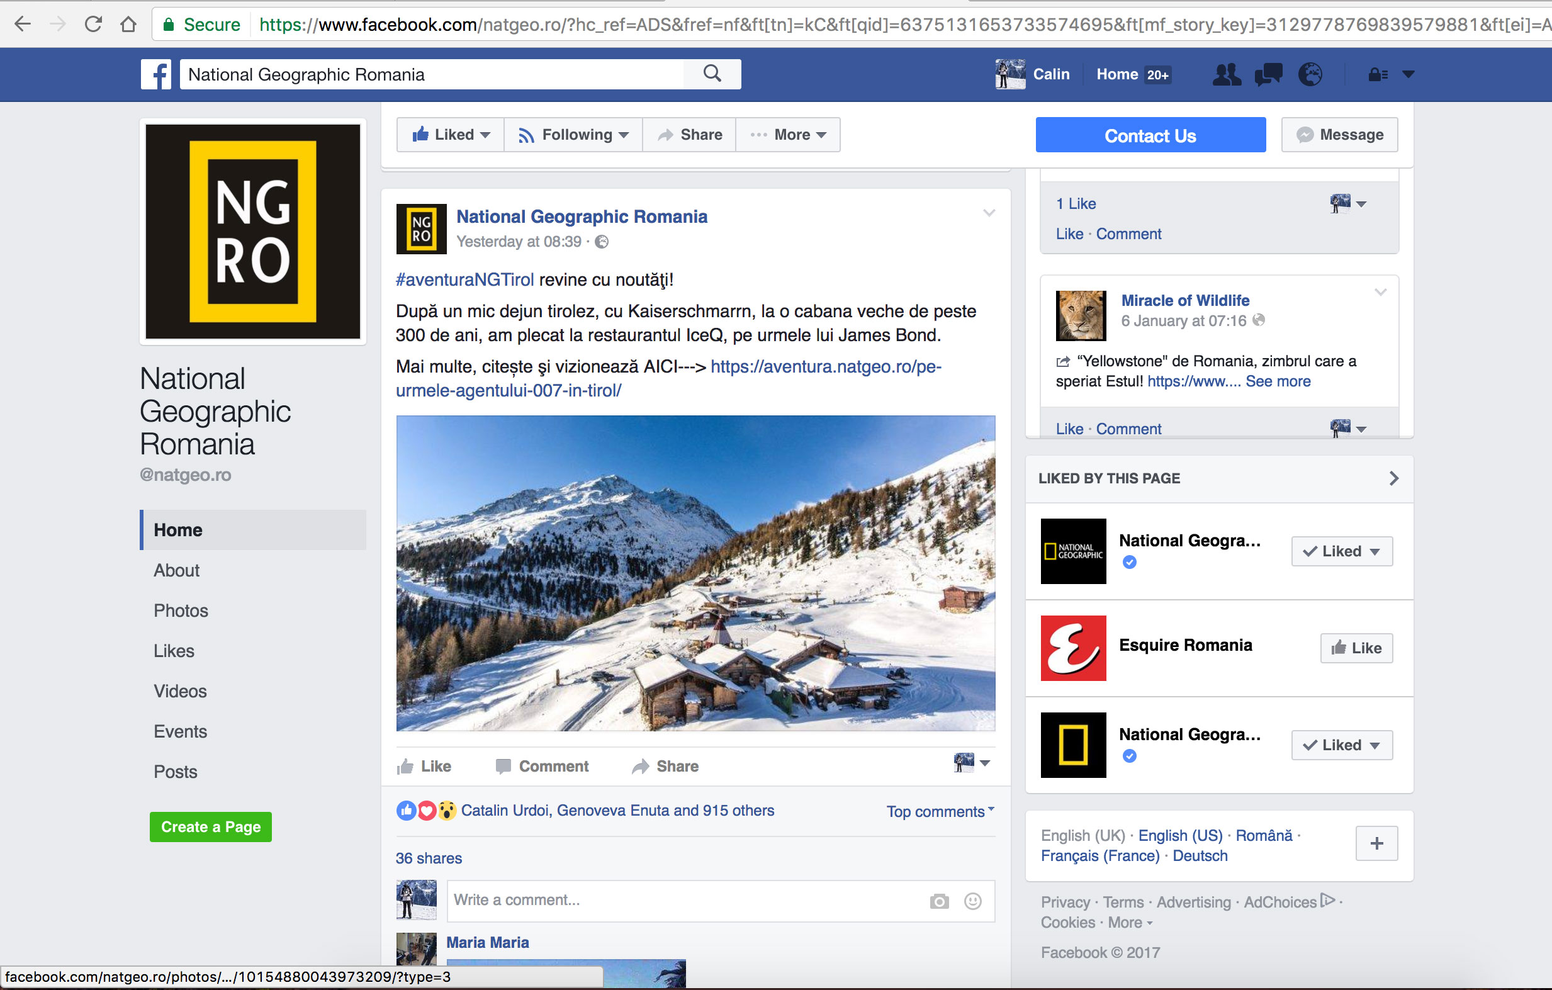Screen dimensions: 1552x990
Task: Open the notifications globe icon
Action: pos(1310,74)
